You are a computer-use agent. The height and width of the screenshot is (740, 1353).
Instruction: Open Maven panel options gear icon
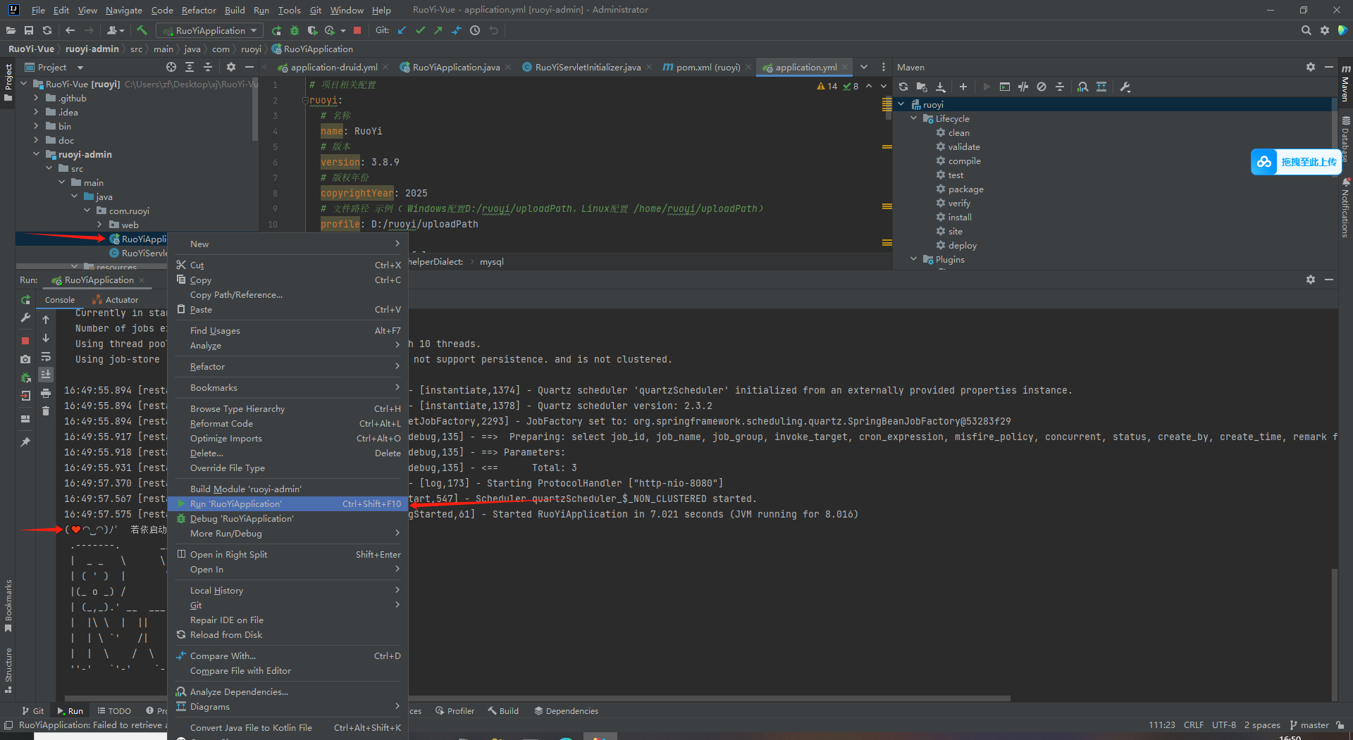point(1310,67)
